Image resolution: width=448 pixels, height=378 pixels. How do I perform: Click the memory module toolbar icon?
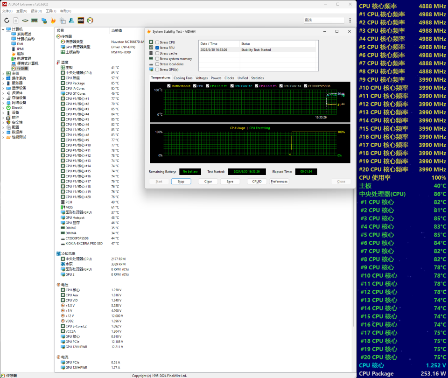tap(35, 20)
